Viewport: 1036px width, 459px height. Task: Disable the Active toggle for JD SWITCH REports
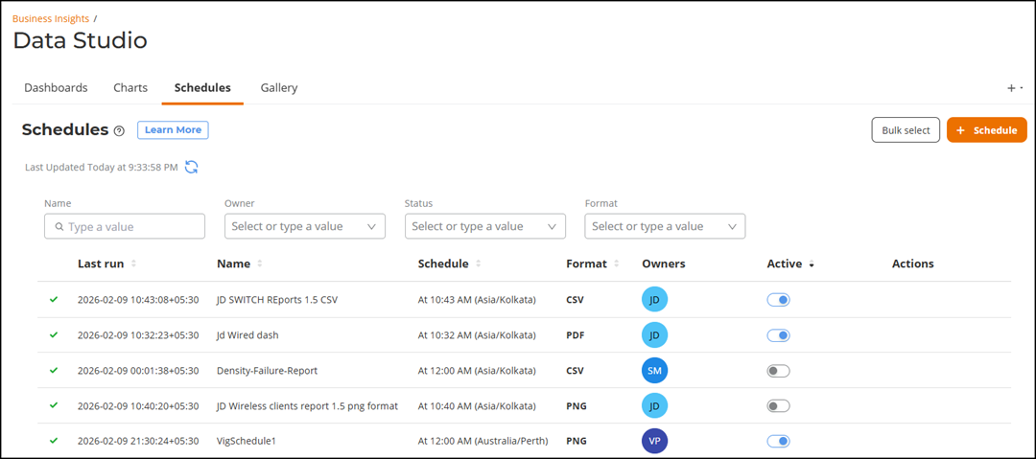(778, 300)
